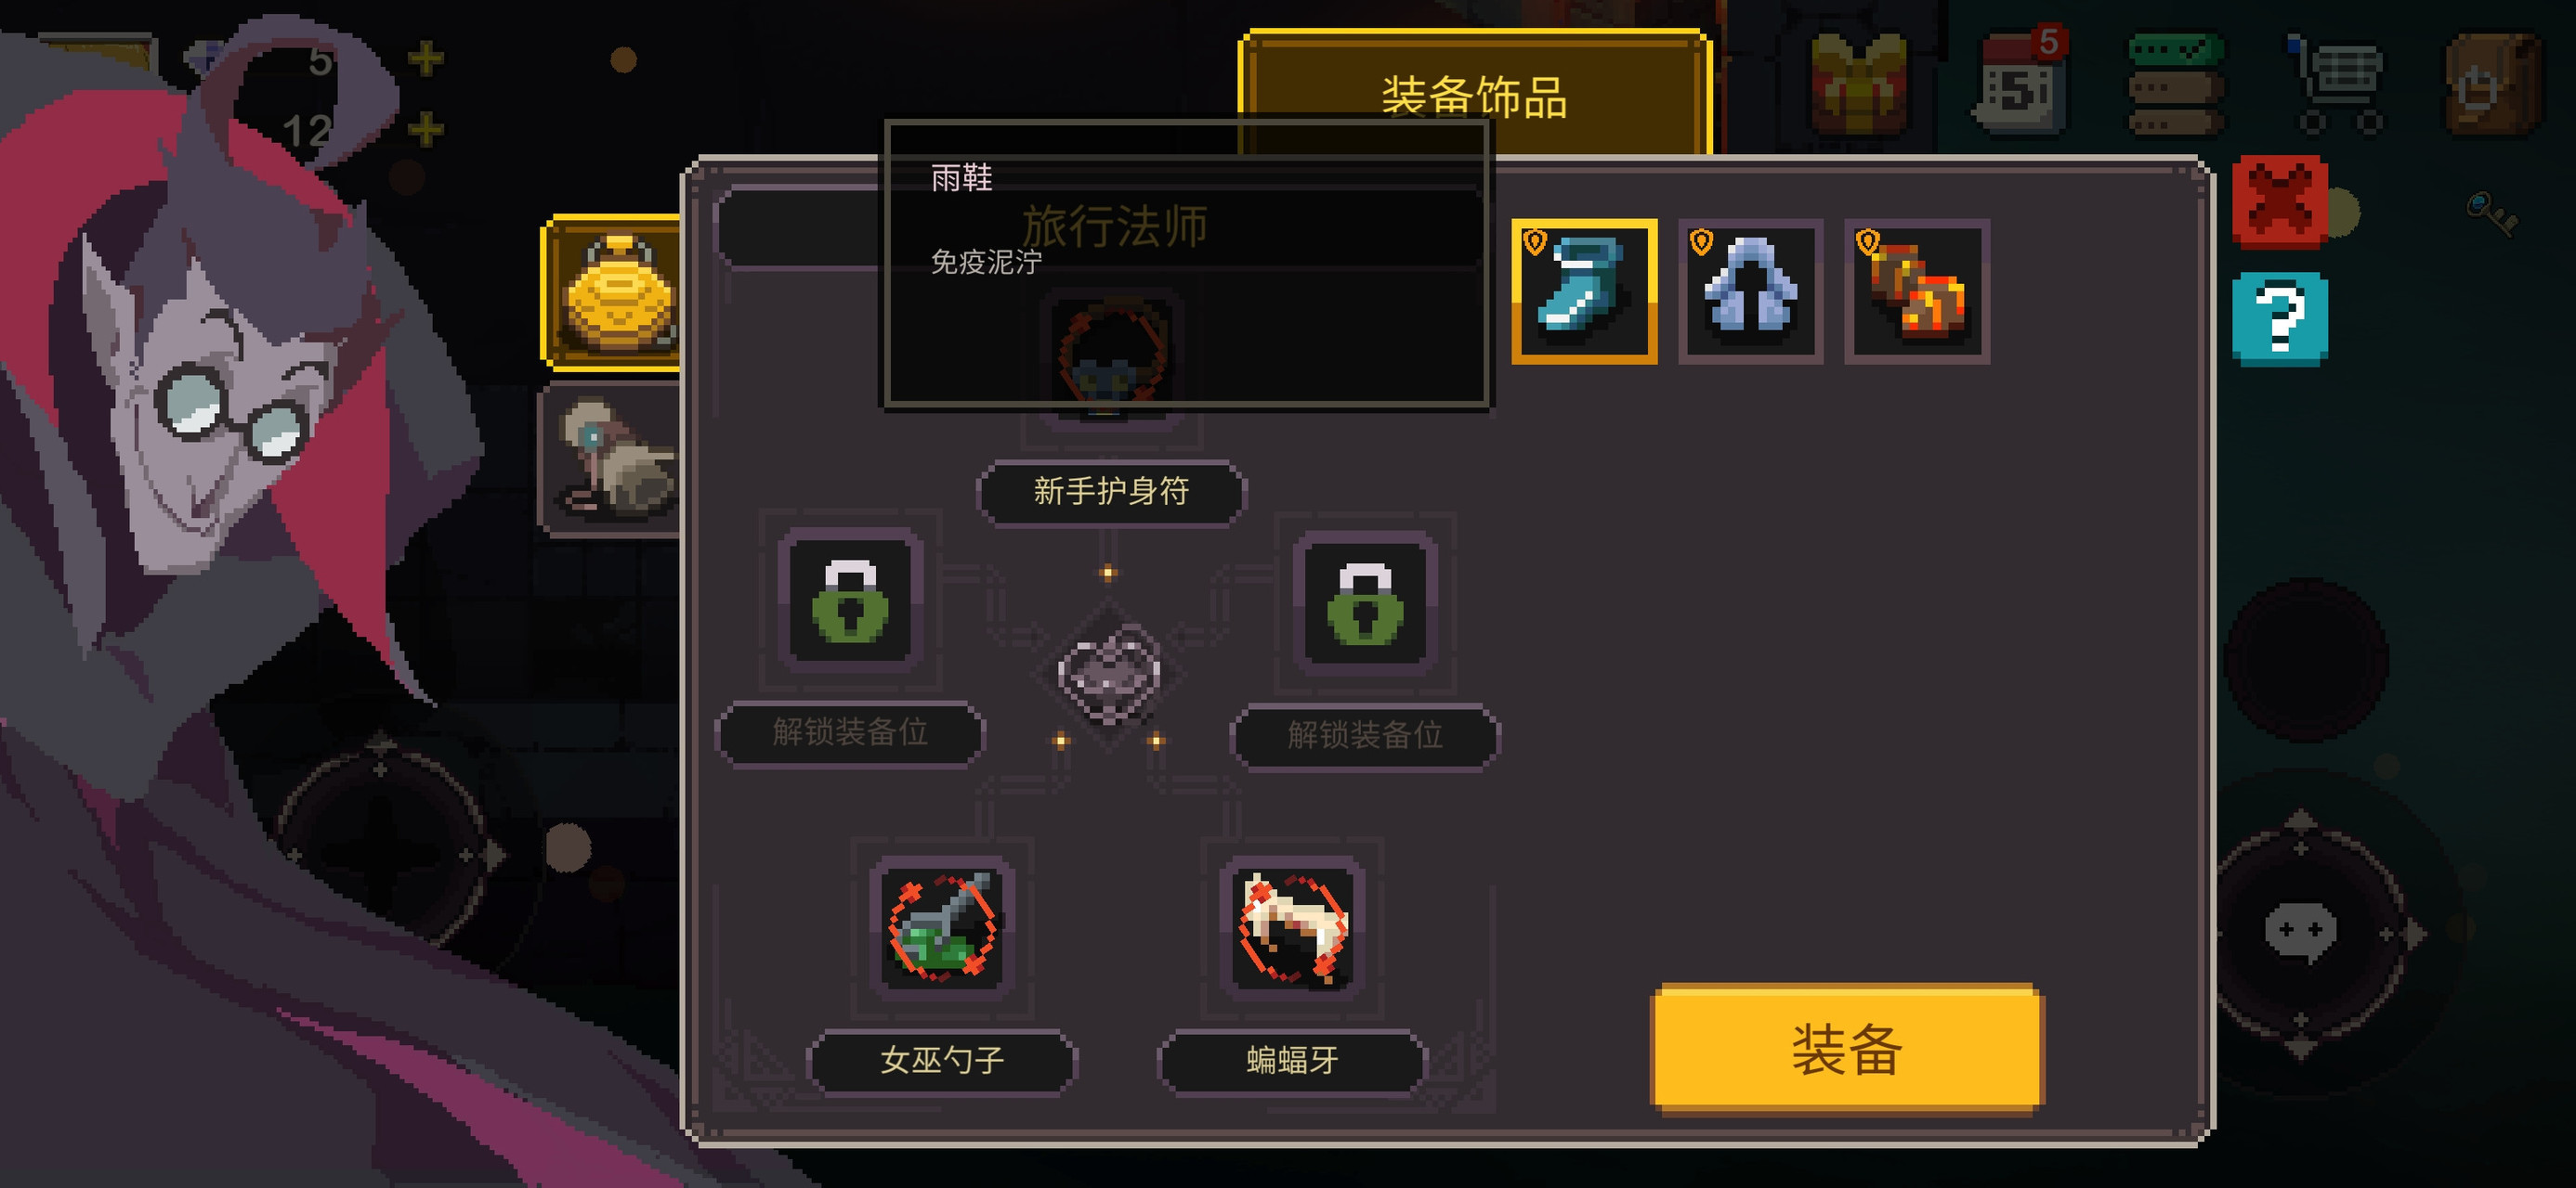Close the accessory panel with red X
This screenshot has height=1188, width=2576.
click(x=2279, y=203)
